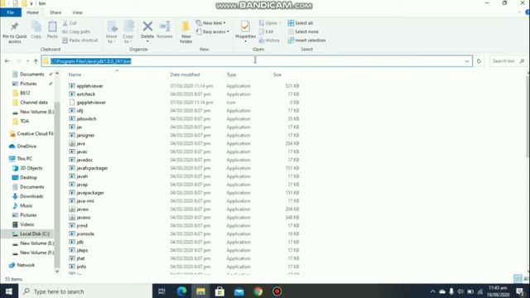This screenshot has width=530, height=298.
Task: Click Copy path in the ribbon
Action: [x=76, y=31]
